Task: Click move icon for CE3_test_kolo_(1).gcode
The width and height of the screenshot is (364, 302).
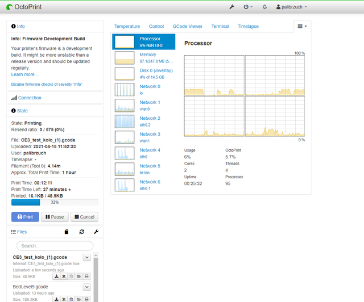Action: click(x=64, y=276)
